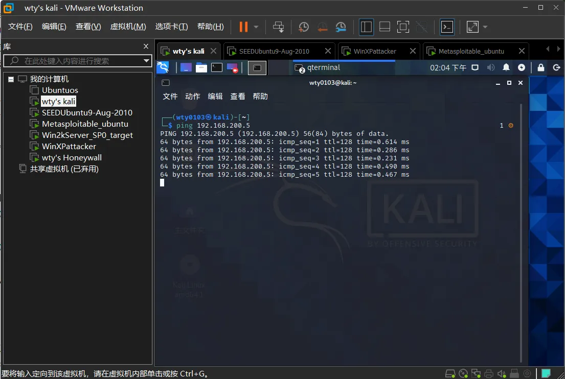The image size is (565, 379).
Task: Launch terminal from Kali panel
Action: [x=217, y=67]
